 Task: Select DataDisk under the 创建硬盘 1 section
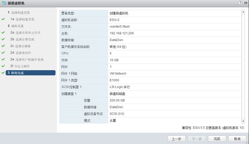click(x=116, y=107)
